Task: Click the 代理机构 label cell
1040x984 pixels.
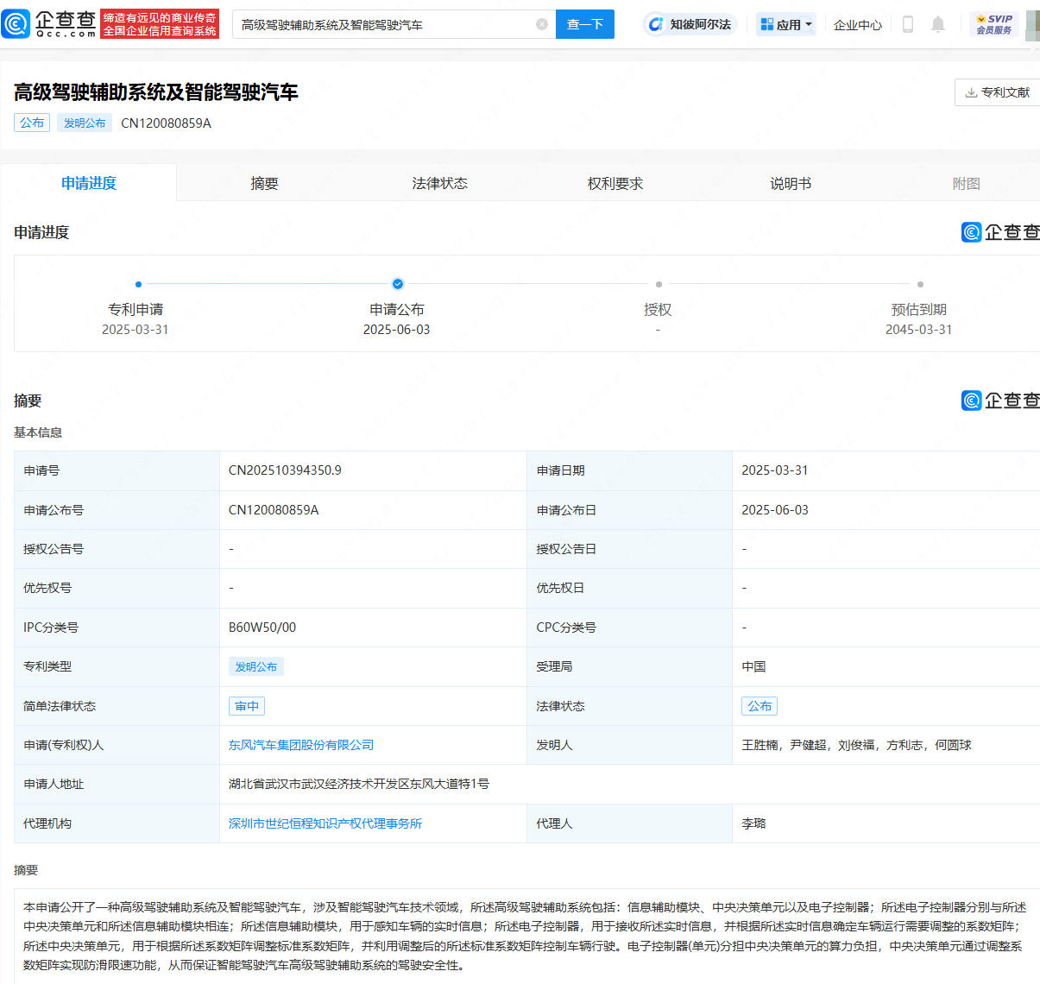Action: pyautogui.click(x=117, y=823)
